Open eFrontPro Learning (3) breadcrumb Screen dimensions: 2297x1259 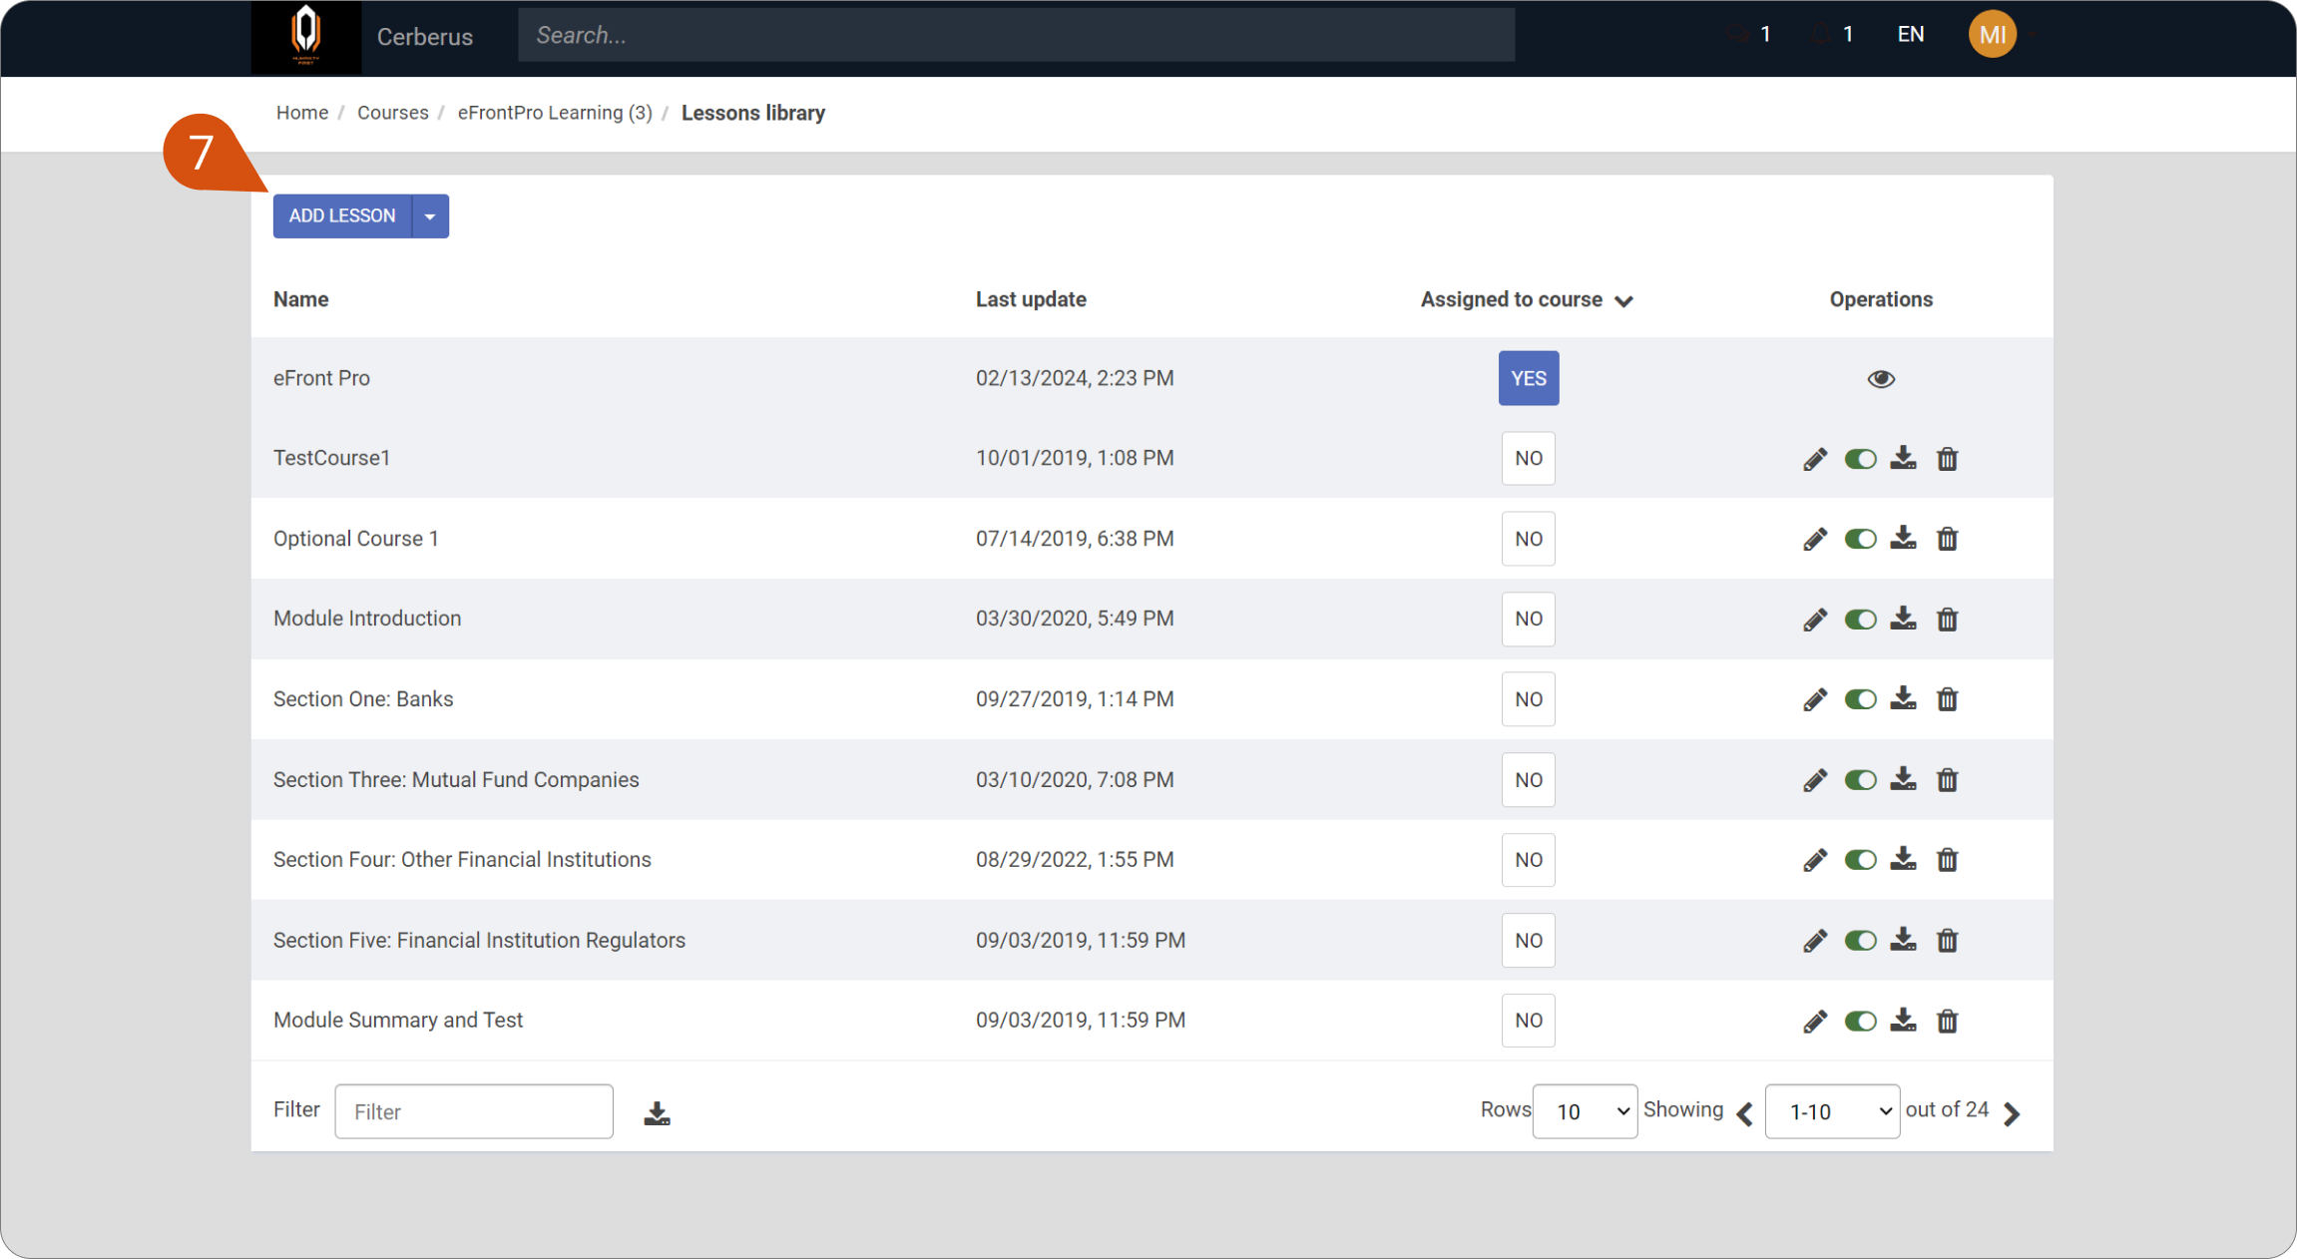pos(555,113)
